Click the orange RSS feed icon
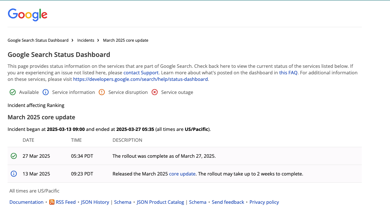 [52, 202]
